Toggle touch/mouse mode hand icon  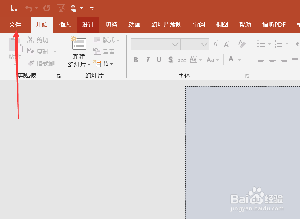pyautogui.click(x=73, y=8)
